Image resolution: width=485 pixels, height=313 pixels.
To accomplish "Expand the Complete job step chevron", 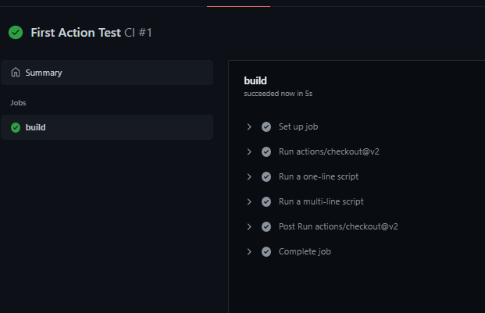I will (x=249, y=252).
